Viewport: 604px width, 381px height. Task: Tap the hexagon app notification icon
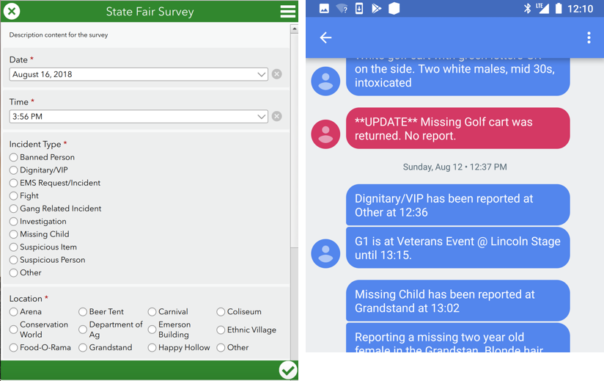coord(394,9)
